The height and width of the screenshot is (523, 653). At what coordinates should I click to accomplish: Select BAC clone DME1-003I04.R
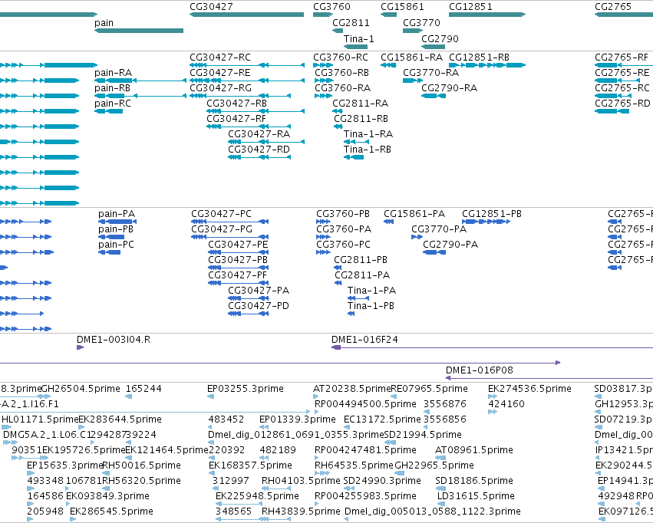114,340
